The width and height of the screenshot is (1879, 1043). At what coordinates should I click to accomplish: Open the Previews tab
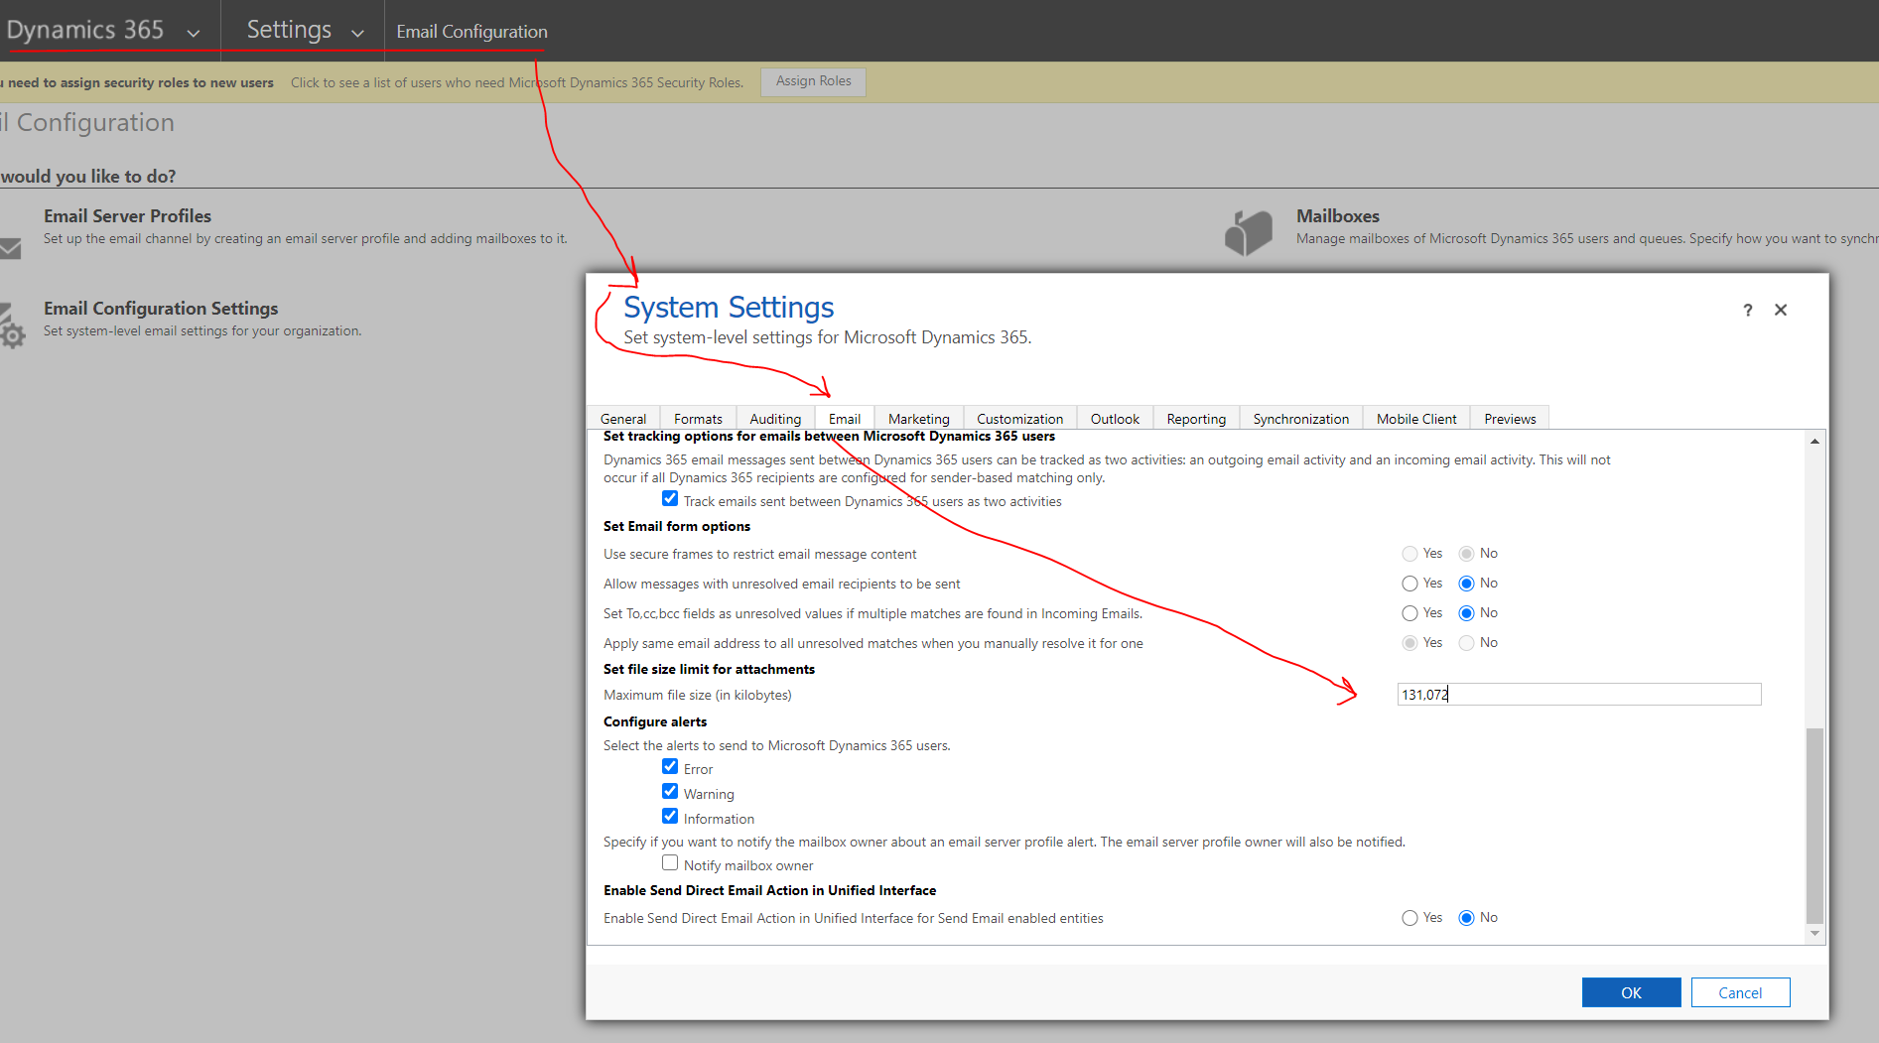[x=1510, y=419]
